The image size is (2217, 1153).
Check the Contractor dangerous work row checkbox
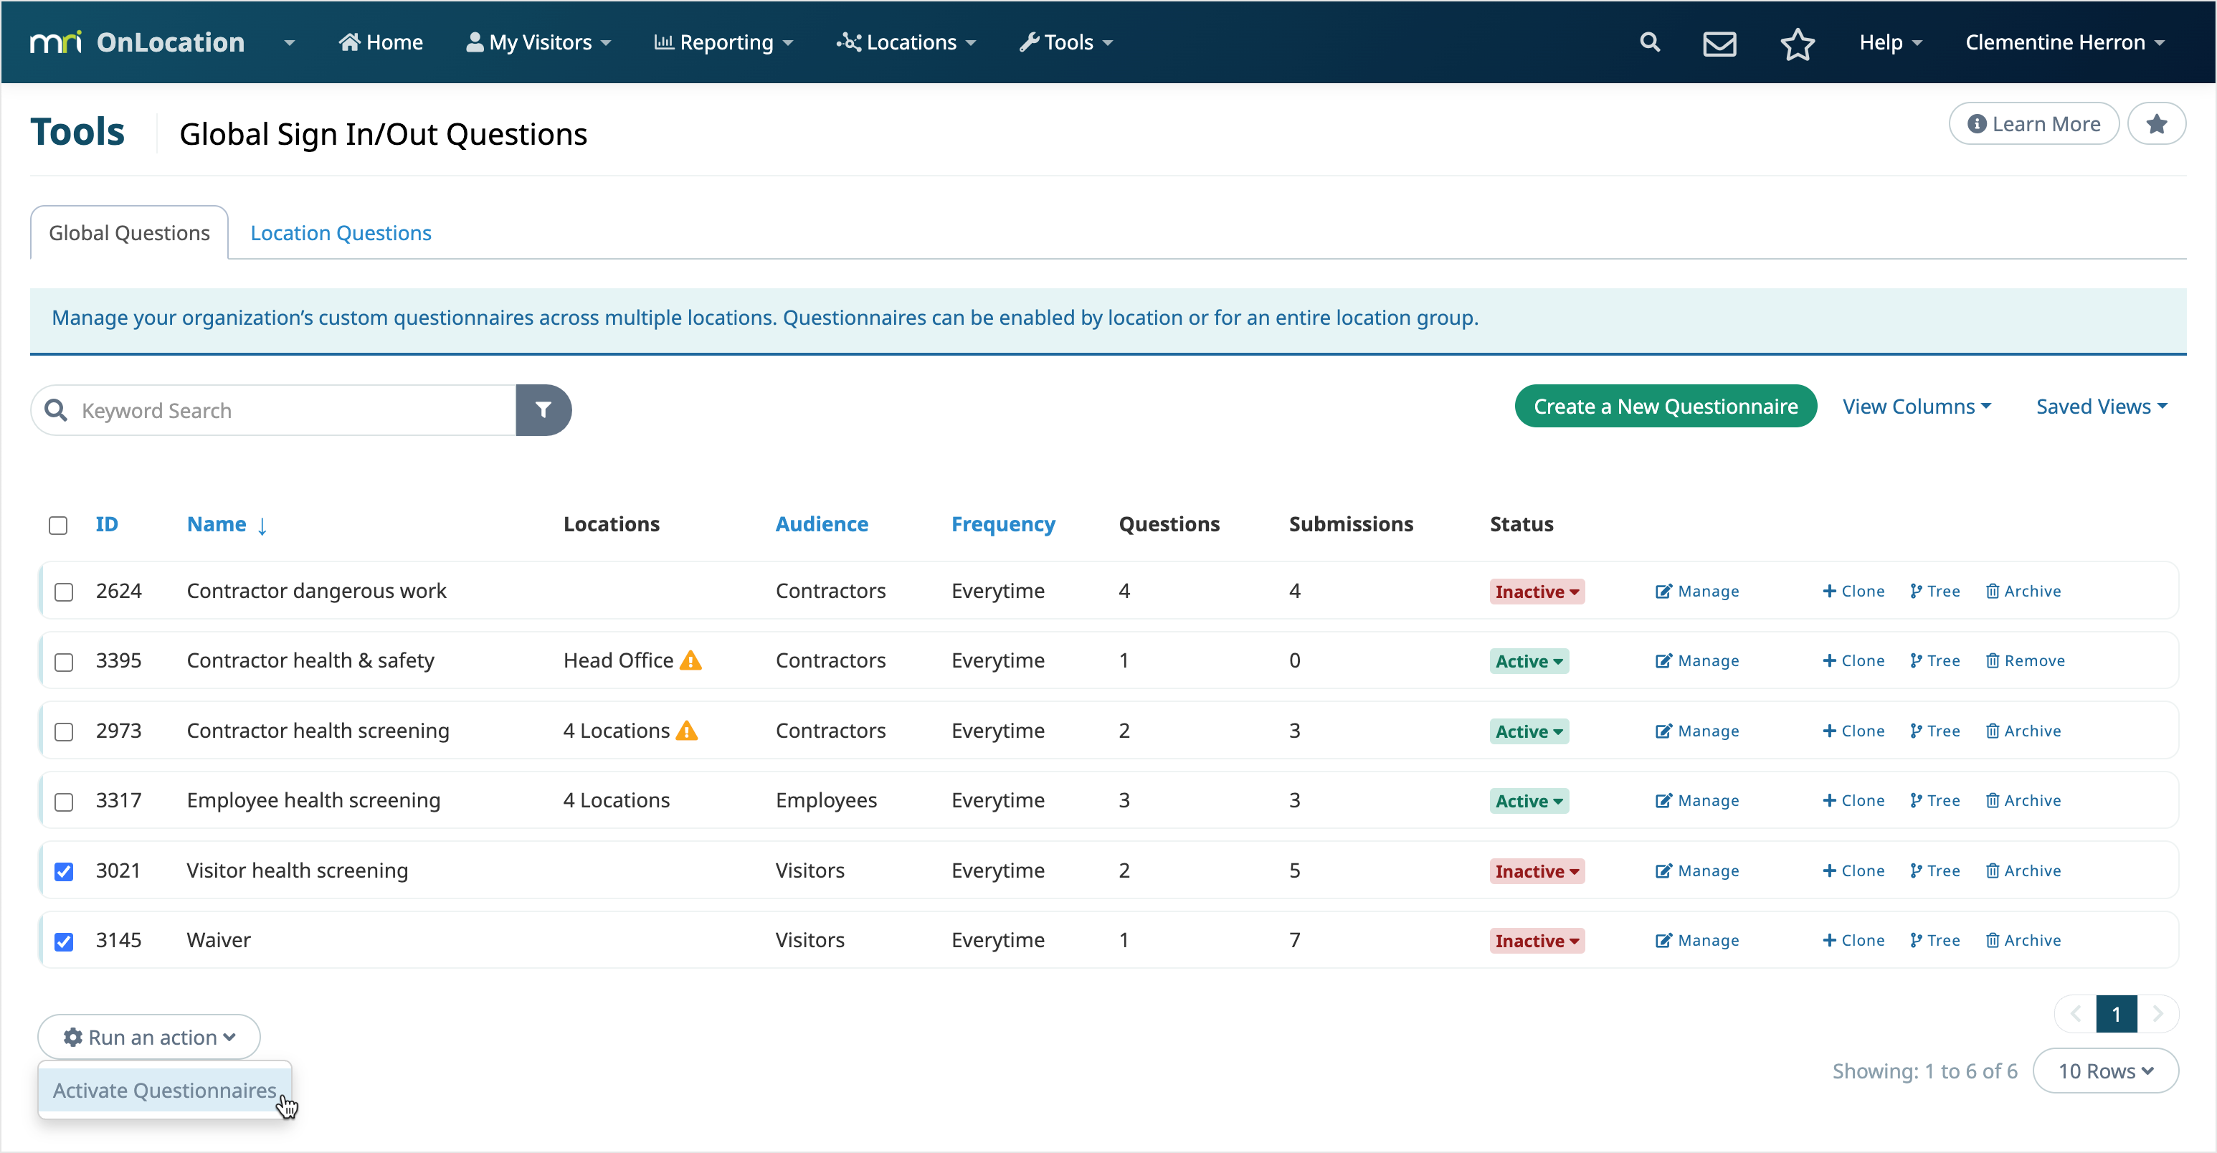coord(64,592)
